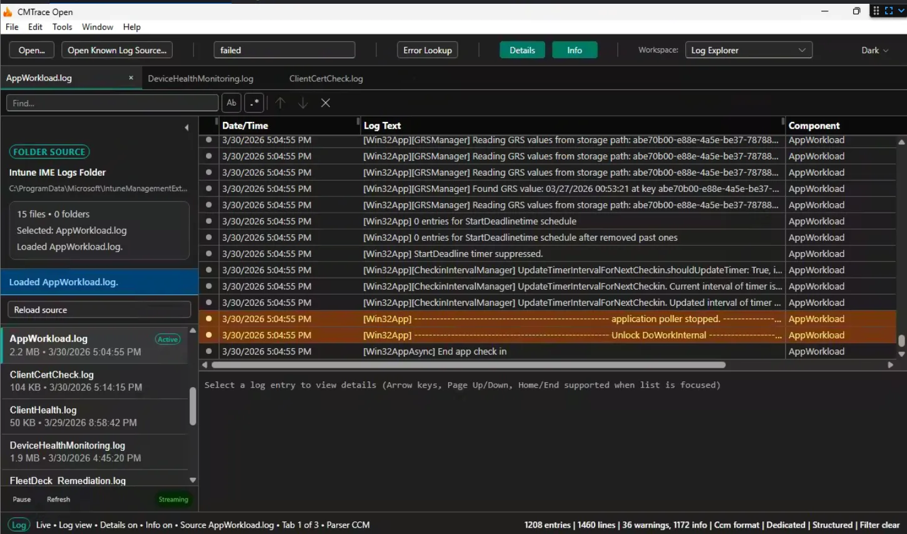The image size is (907, 534).
Task: Collapse the folder source panel arrow
Action: click(x=186, y=127)
